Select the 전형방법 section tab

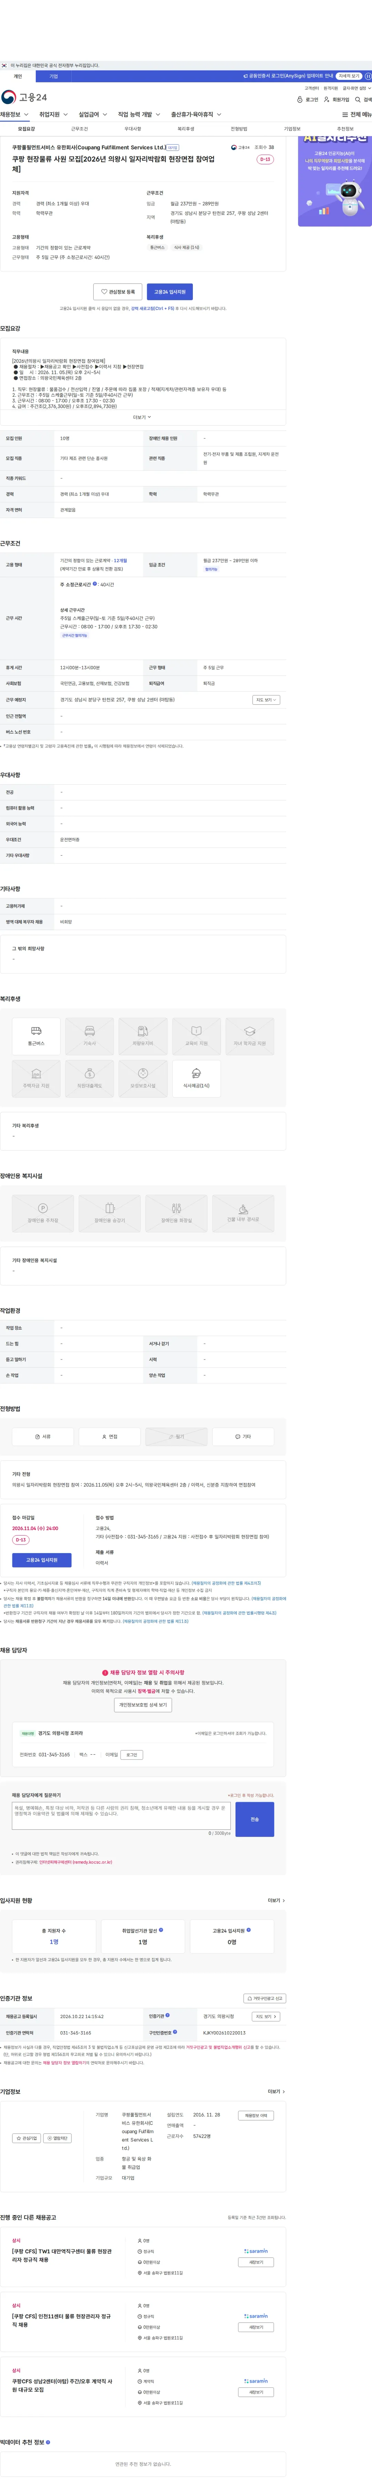[x=239, y=128]
